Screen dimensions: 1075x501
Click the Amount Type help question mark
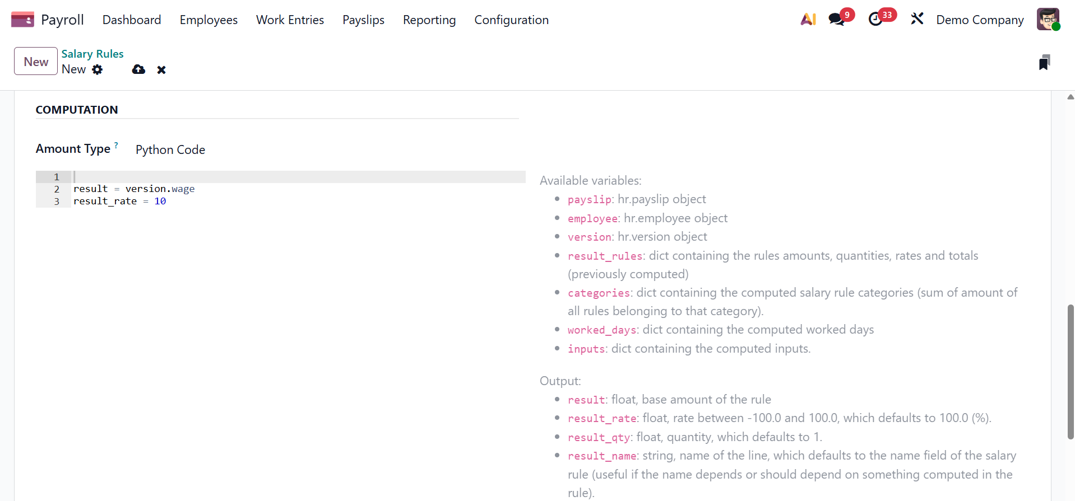pos(116,145)
